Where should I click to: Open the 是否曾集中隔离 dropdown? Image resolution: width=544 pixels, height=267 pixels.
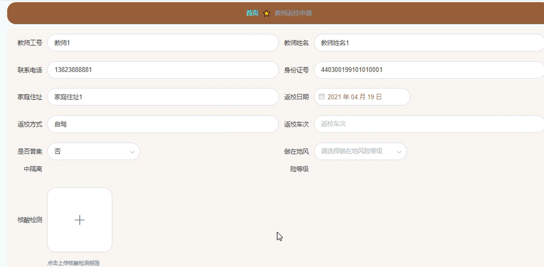pyautogui.click(x=94, y=151)
